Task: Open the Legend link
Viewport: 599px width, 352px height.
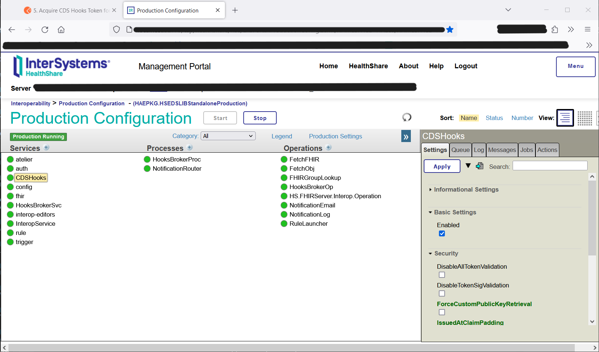Action: tap(282, 136)
